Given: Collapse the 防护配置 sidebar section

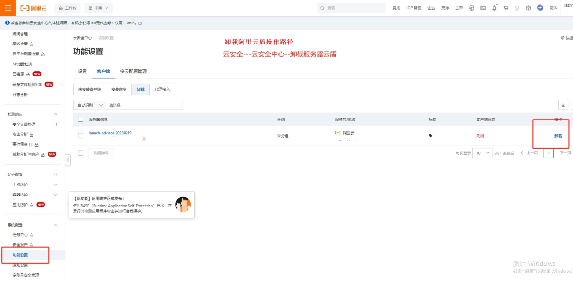Looking at the screenshot, I should point(55,175).
